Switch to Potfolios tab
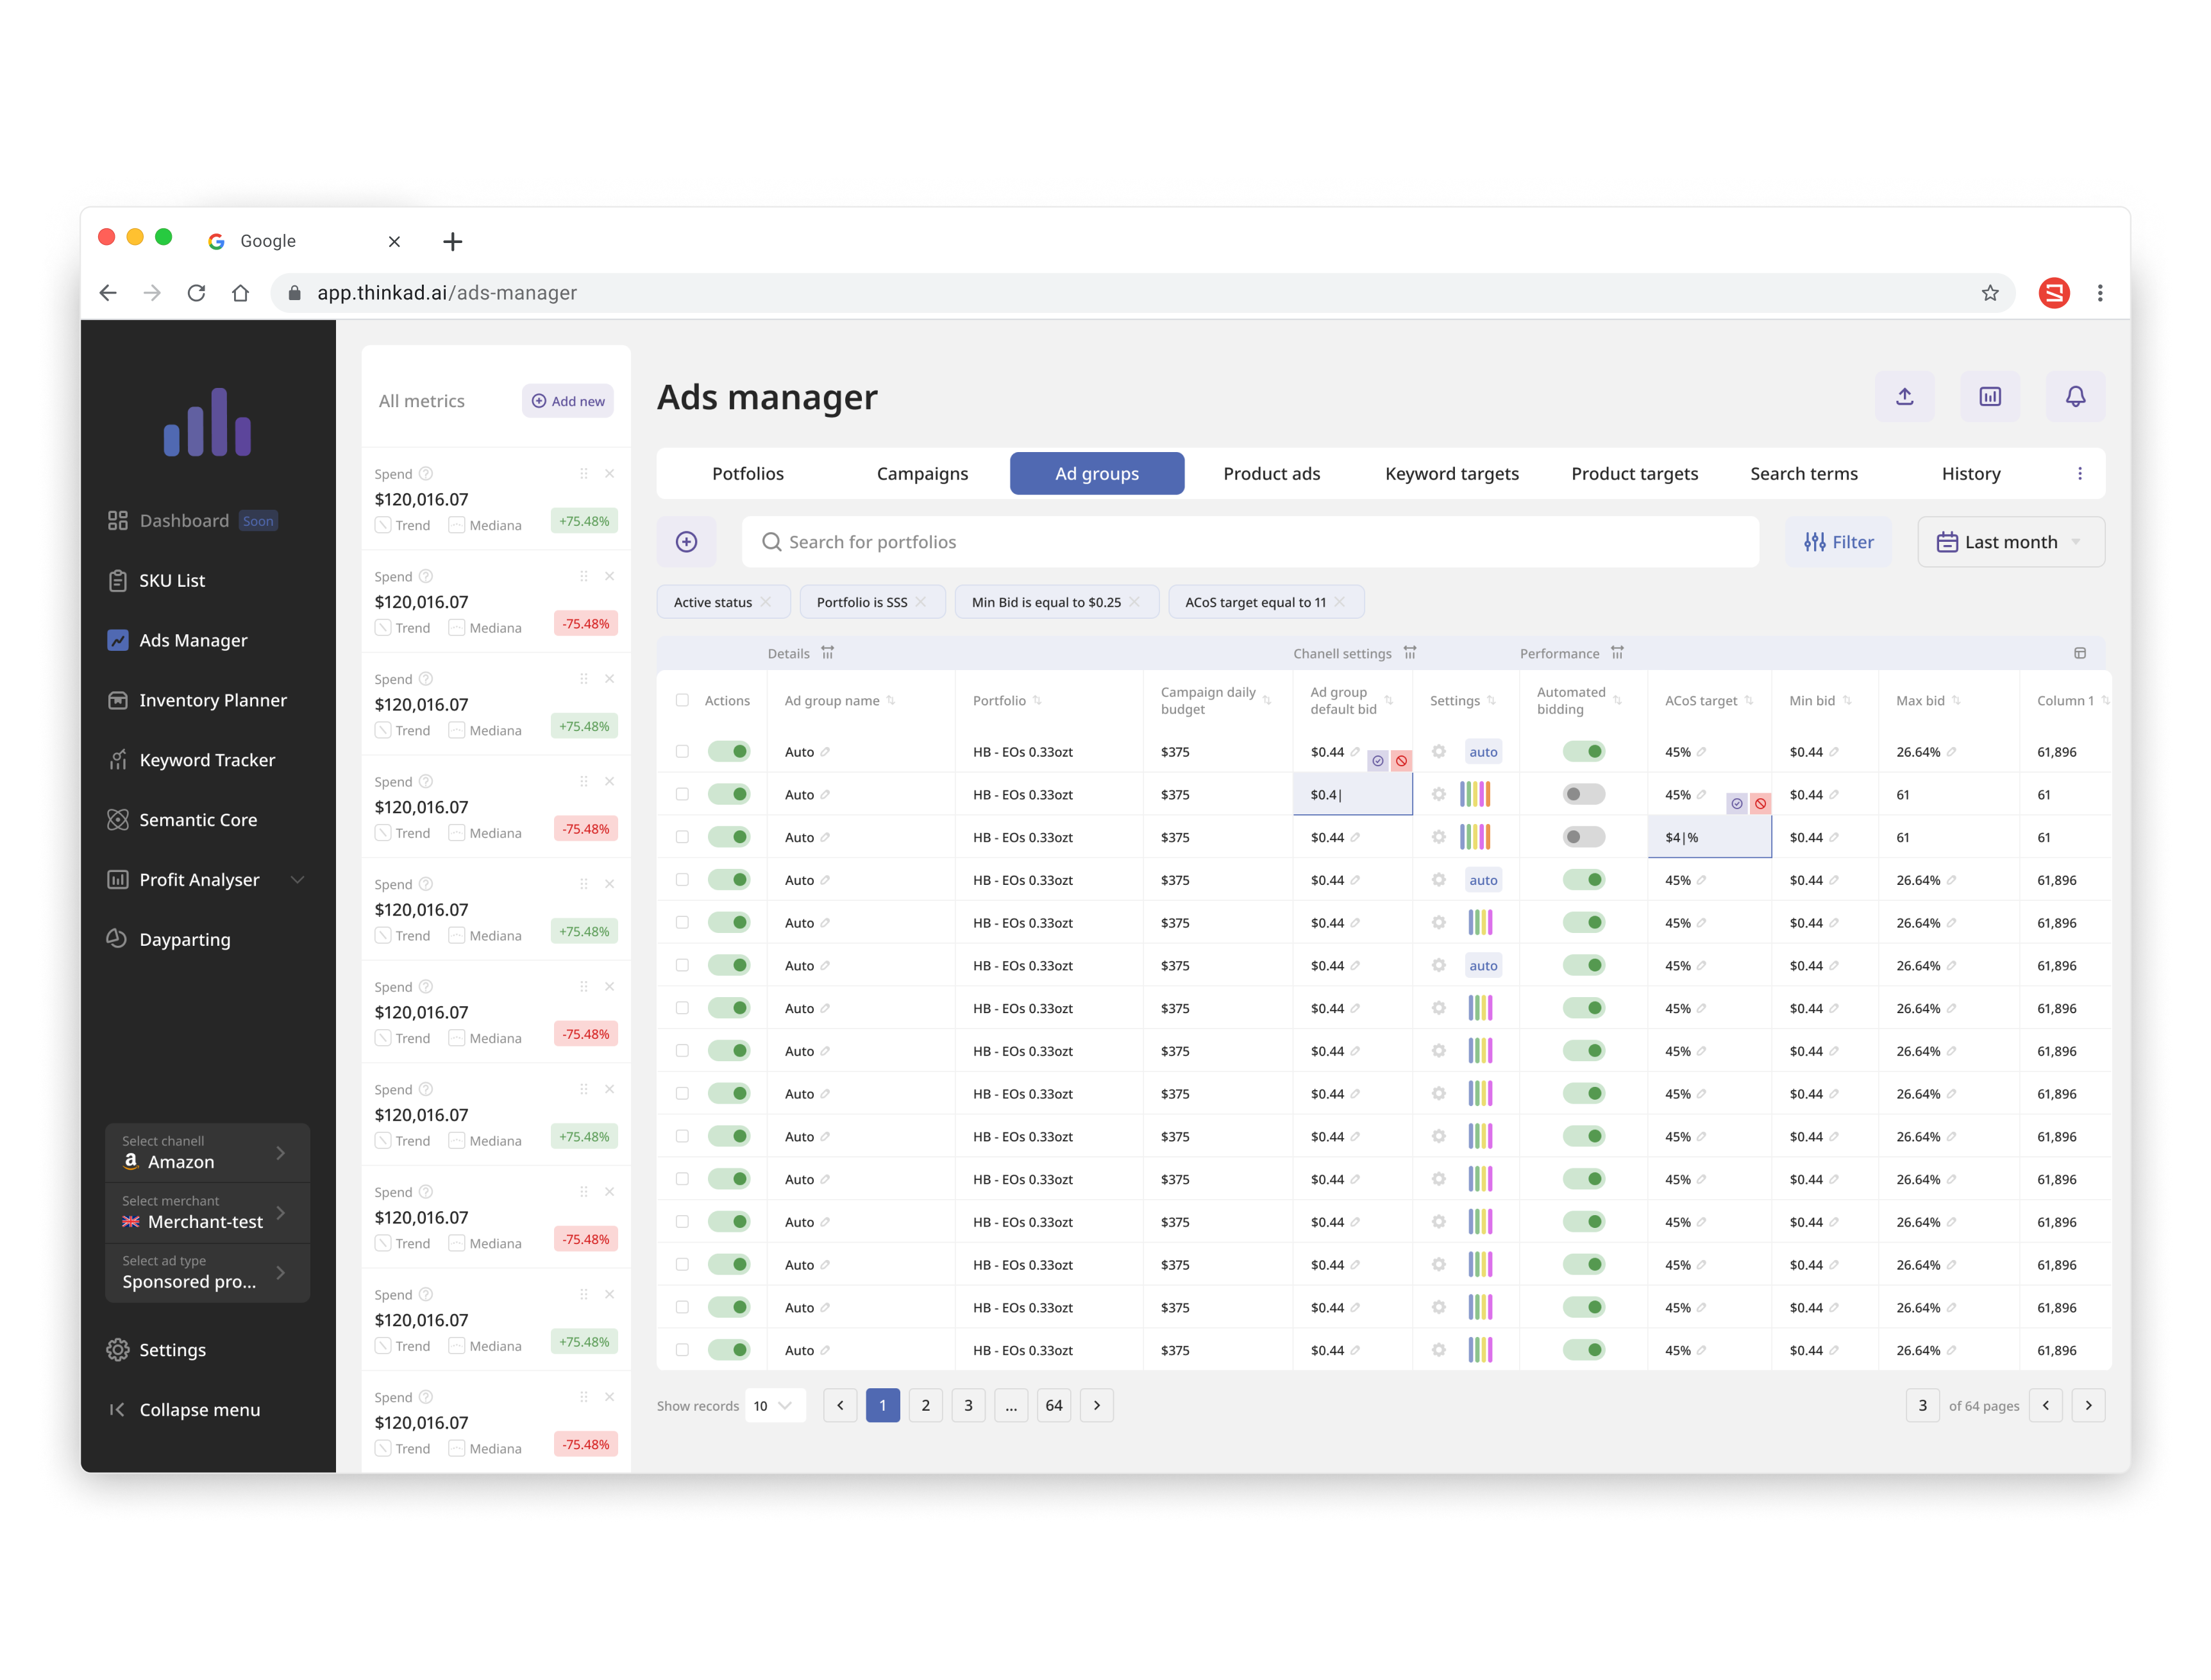2211x1680 pixels. click(x=747, y=474)
